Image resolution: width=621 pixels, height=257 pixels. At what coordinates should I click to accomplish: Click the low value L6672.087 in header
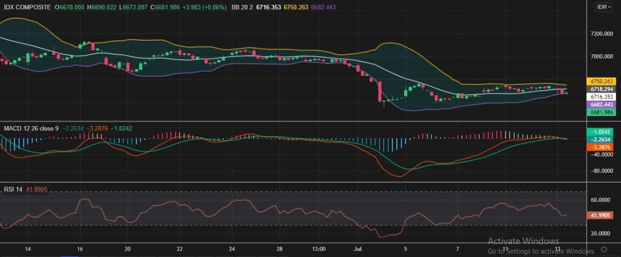(x=134, y=7)
